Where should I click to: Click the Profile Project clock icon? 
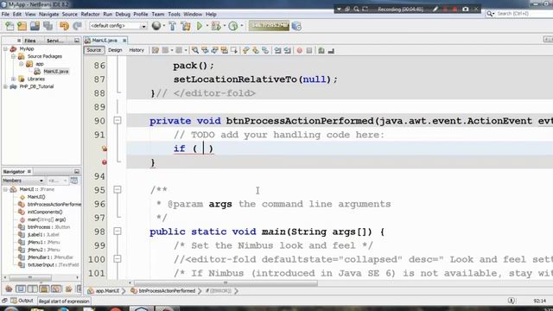click(233, 26)
